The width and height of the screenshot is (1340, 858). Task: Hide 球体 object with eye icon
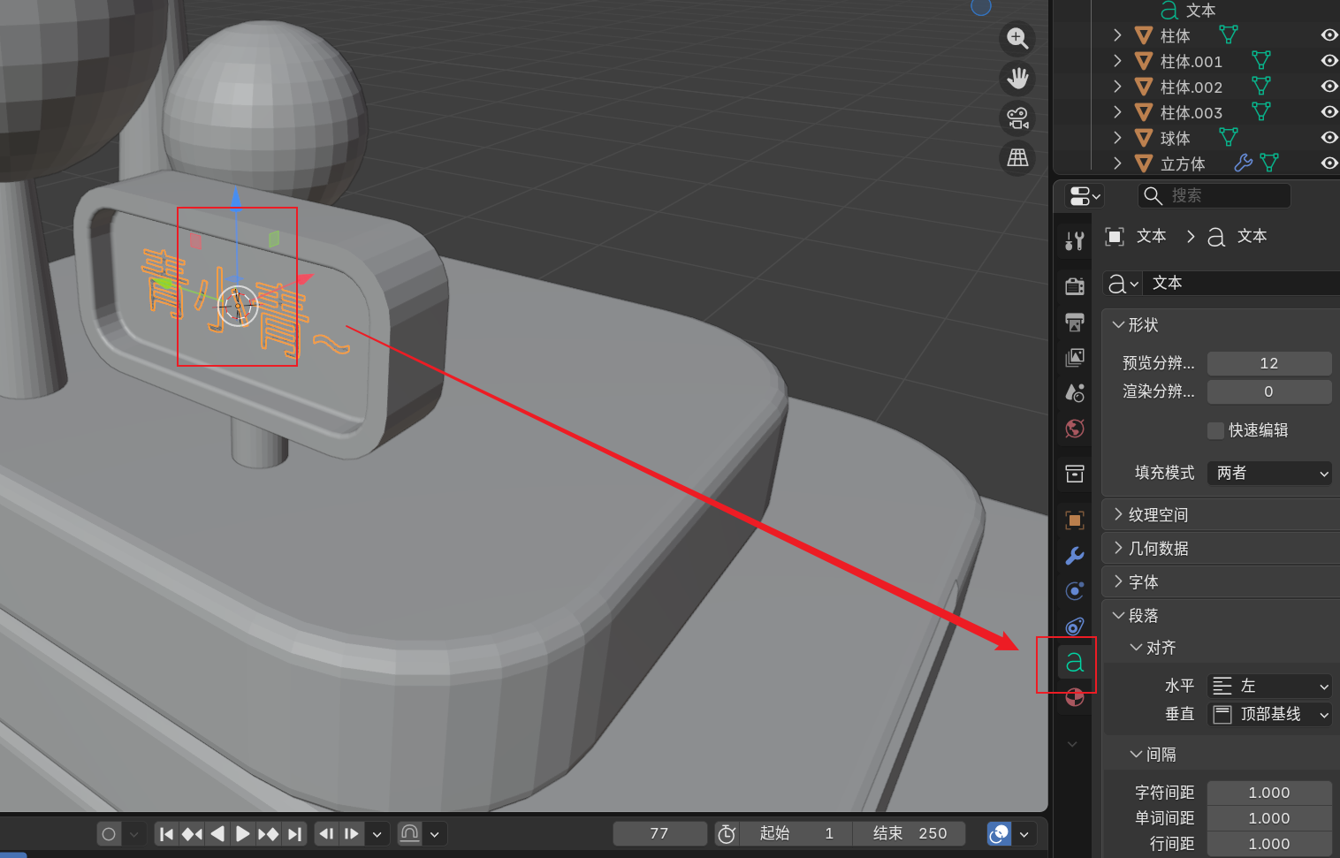pos(1329,138)
